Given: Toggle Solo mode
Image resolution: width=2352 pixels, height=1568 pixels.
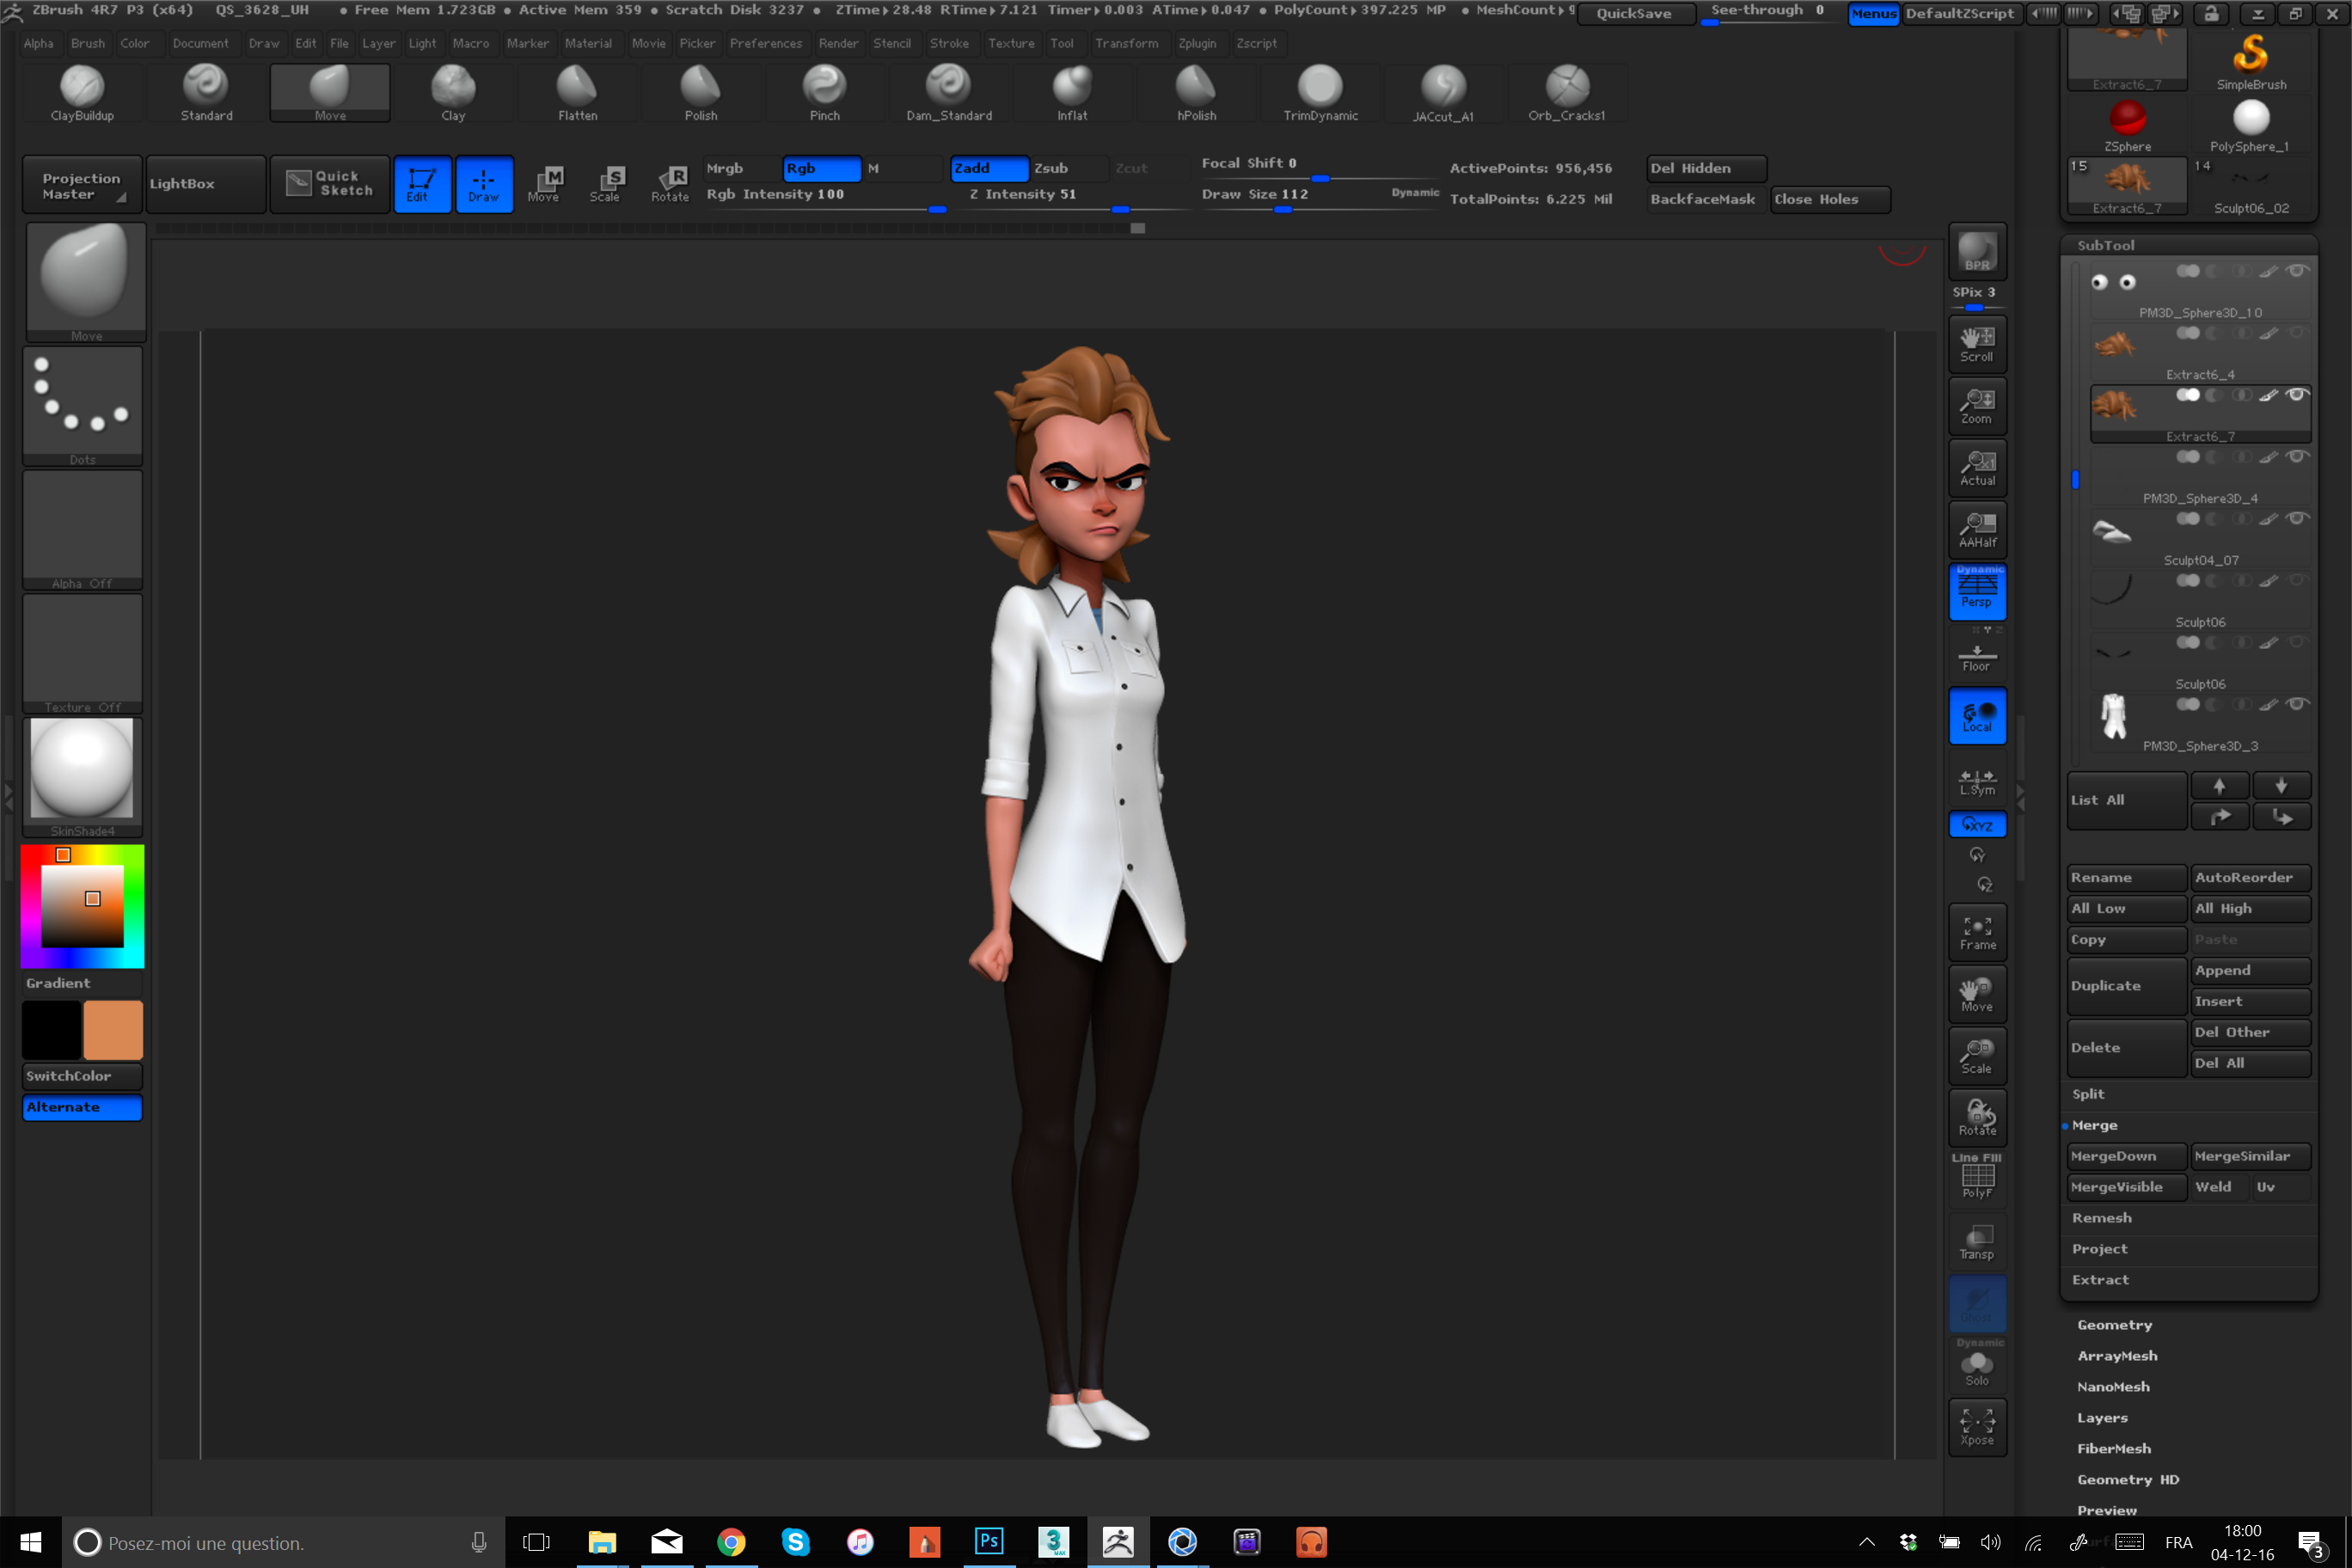Looking at the screenshot, I should click(1977, 1366).
